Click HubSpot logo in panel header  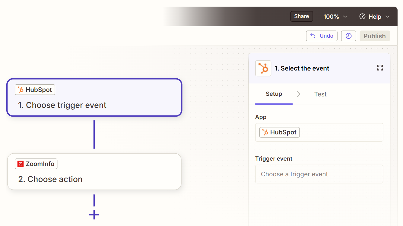coord(263,68)
